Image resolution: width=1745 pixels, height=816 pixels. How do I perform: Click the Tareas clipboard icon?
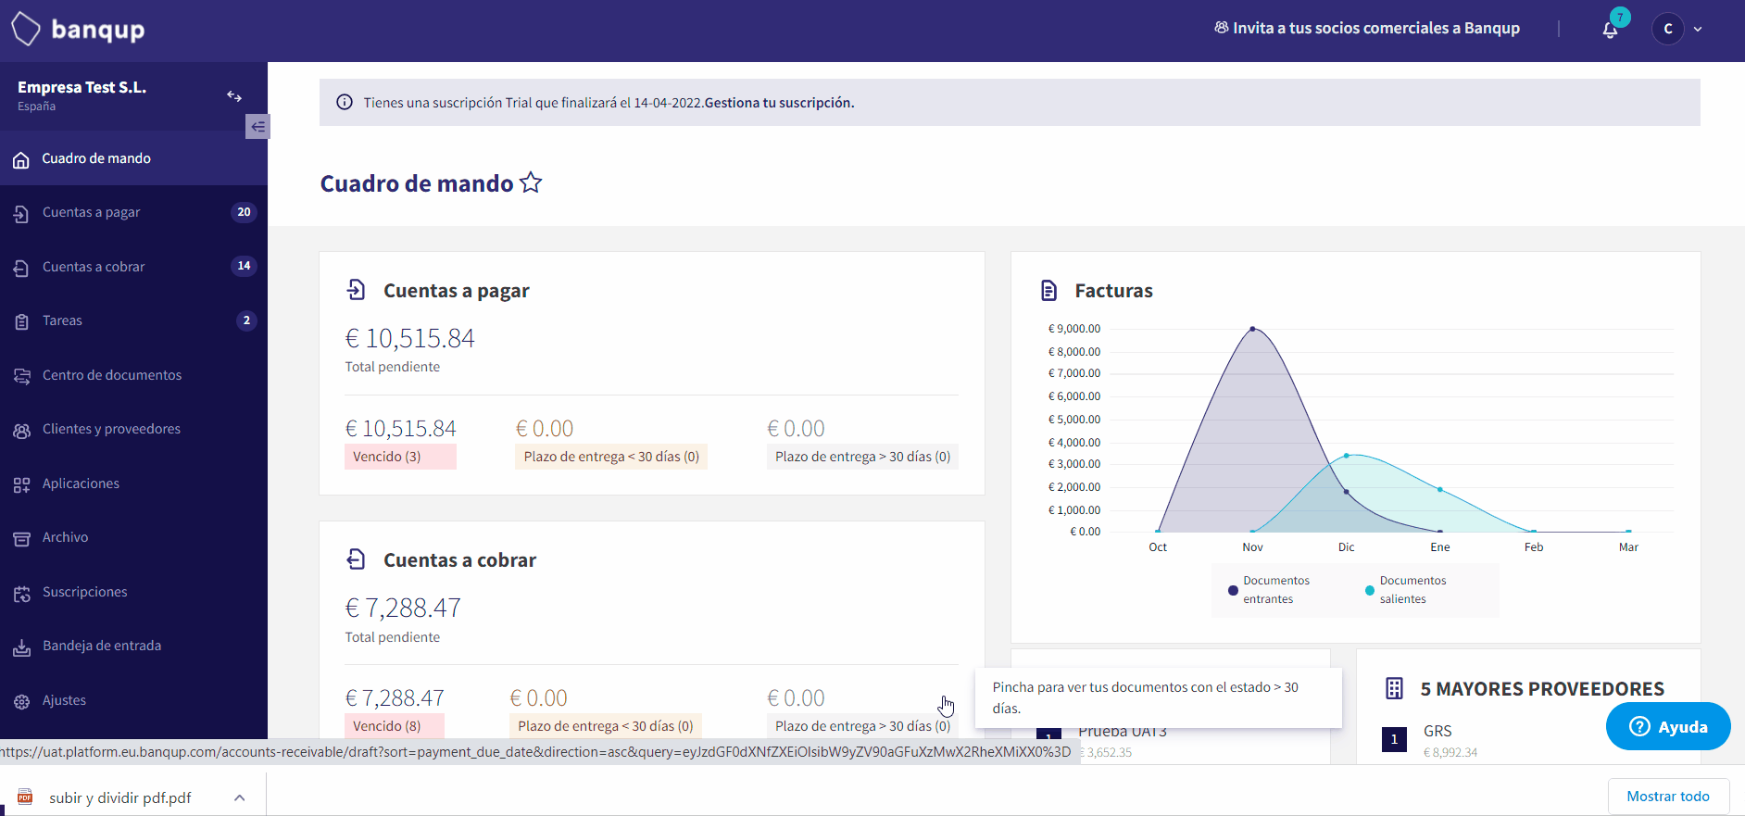(22, 321)
